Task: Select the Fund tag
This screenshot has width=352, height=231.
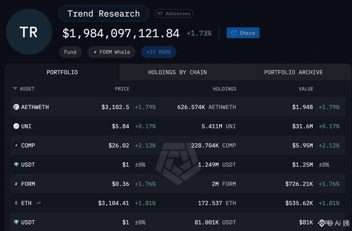Action: coord(70,52)
